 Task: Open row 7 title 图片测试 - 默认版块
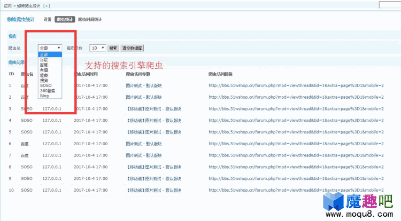pos(144,155)
